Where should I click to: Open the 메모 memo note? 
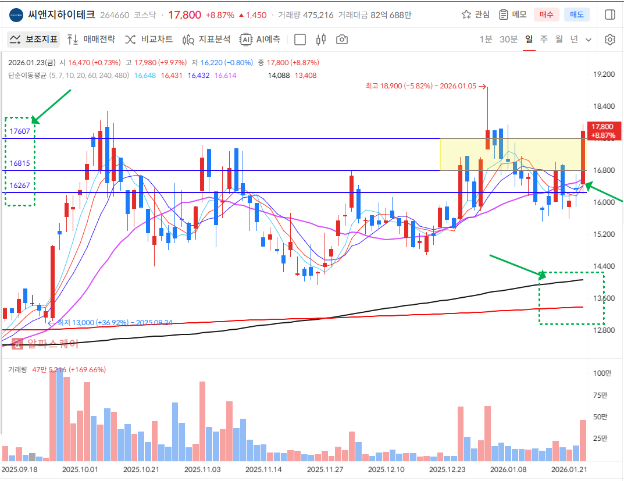coord(512,15)
